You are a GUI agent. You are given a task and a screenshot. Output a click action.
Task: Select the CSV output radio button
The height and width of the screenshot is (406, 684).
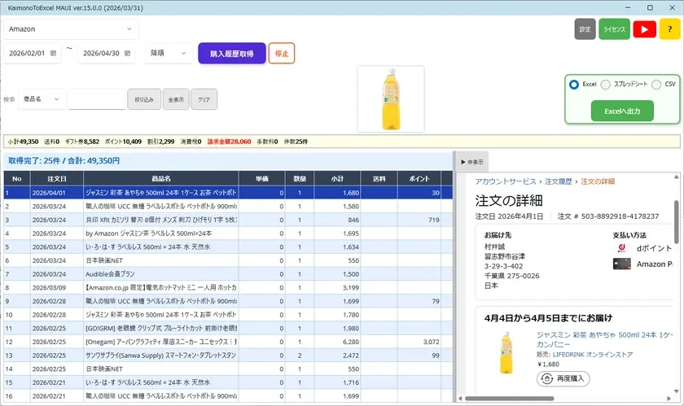pos(656,85)
